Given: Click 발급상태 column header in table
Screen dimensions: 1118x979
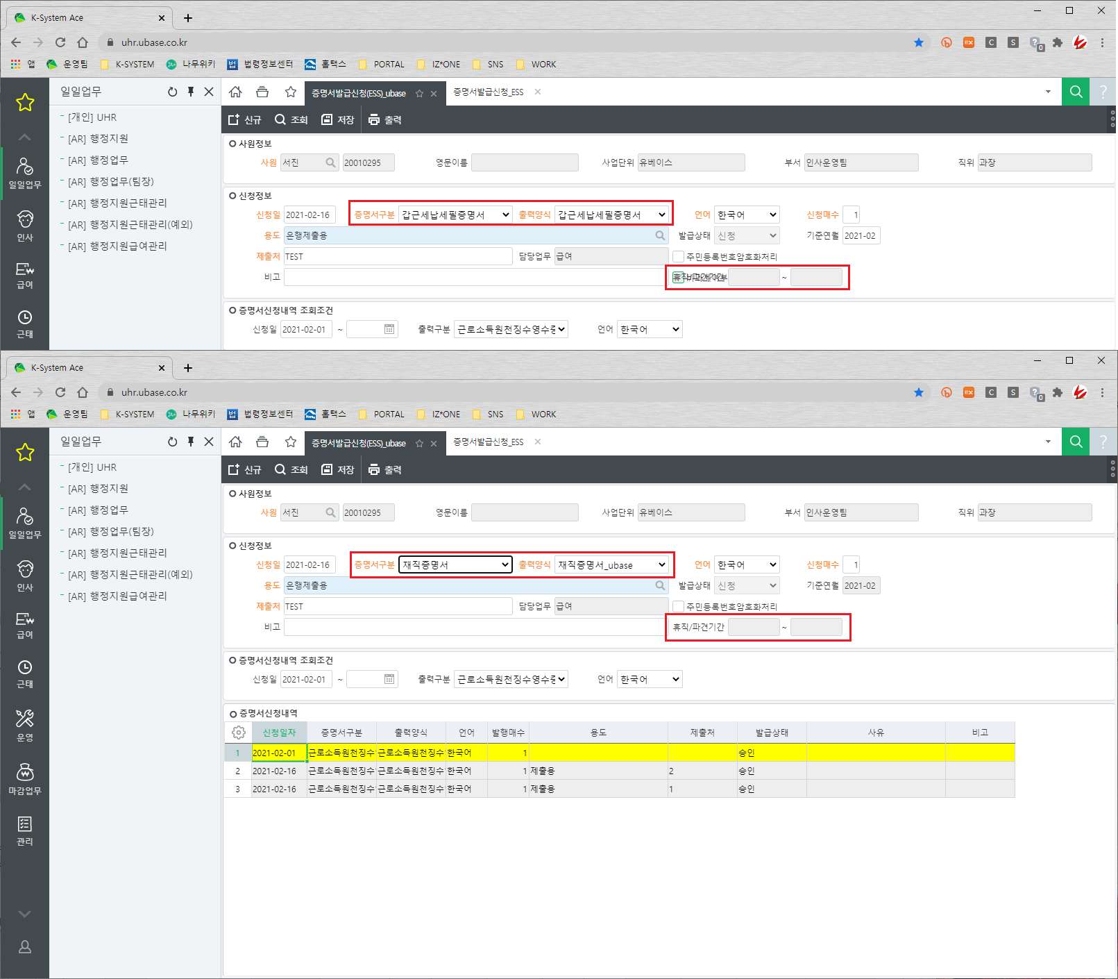Looking at the screenshot, I should coord(772,733).
